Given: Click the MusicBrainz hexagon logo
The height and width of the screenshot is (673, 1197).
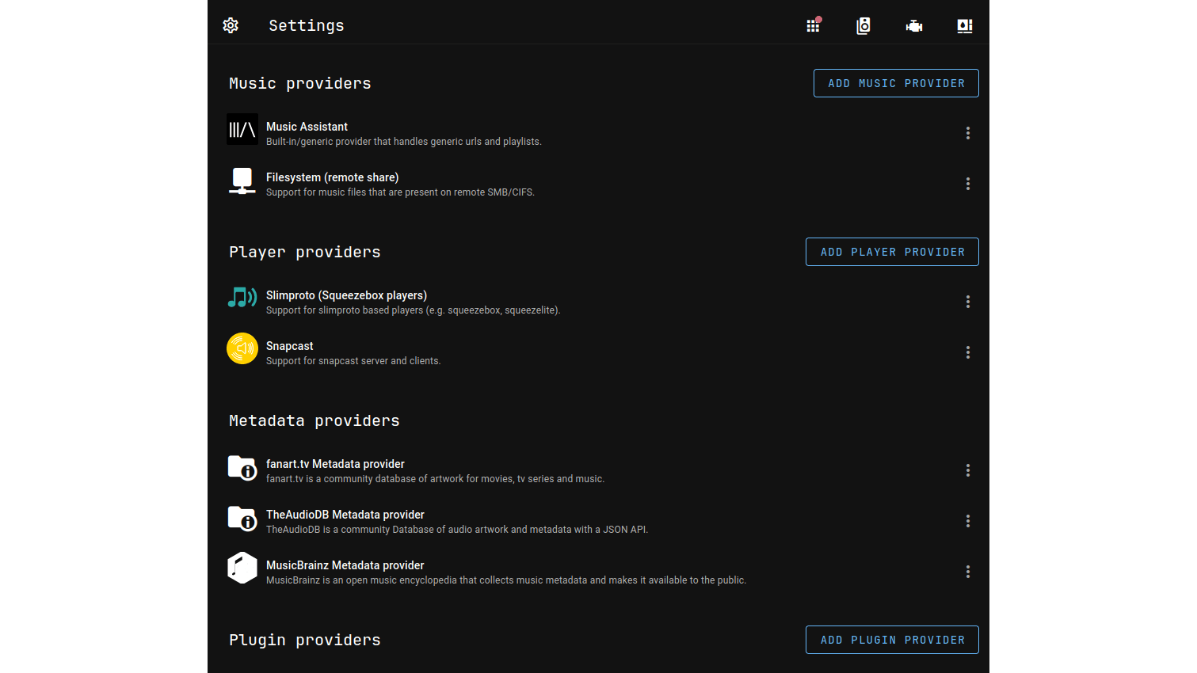Looking at the screenshot, I should (242, 568).
